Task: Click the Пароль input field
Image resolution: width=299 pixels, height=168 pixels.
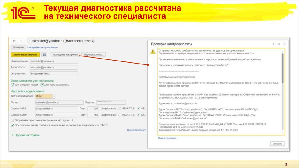Action: click(111, 102)
